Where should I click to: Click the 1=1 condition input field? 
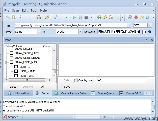[121, 80]
